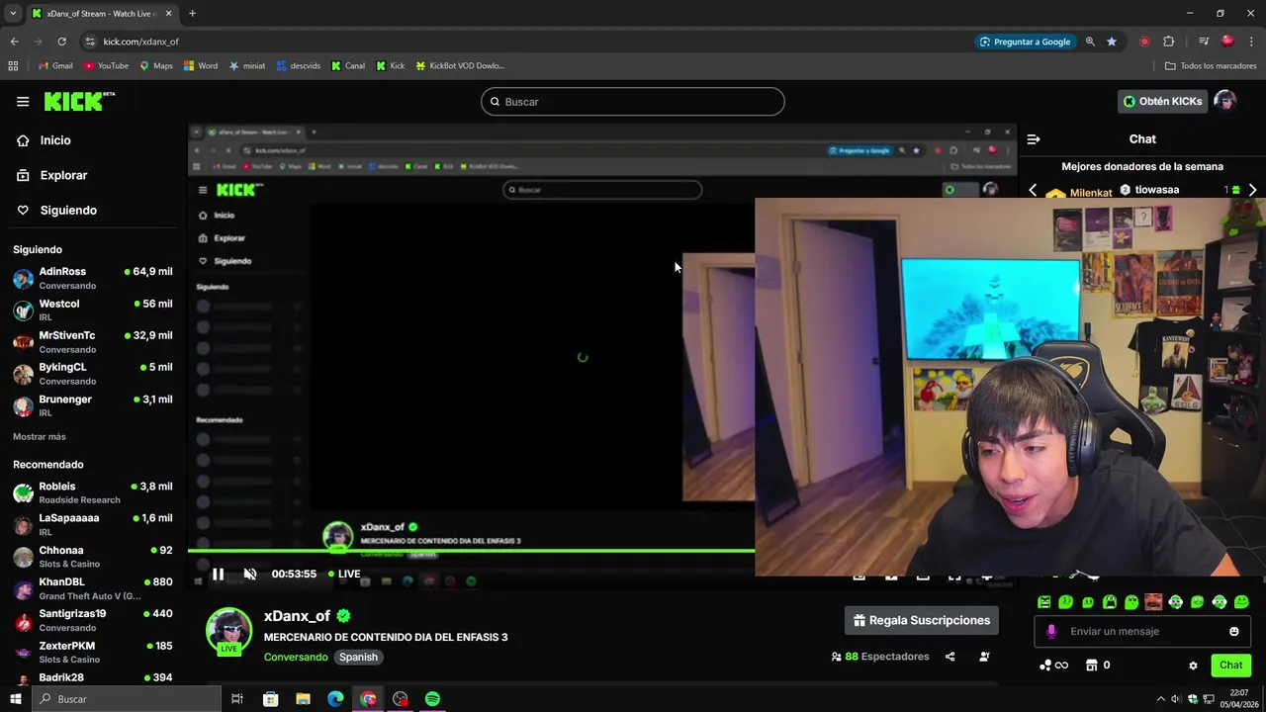
Task: Expand following list with Mostrar más
Action: click(40, 436)
